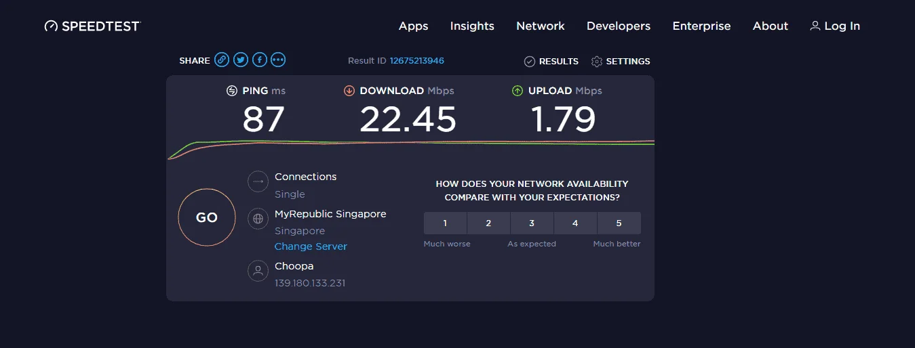Click Change Server link
915x348 pixels.
point(311,246)
